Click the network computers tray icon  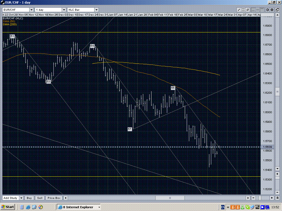click(x=252, y=207)
